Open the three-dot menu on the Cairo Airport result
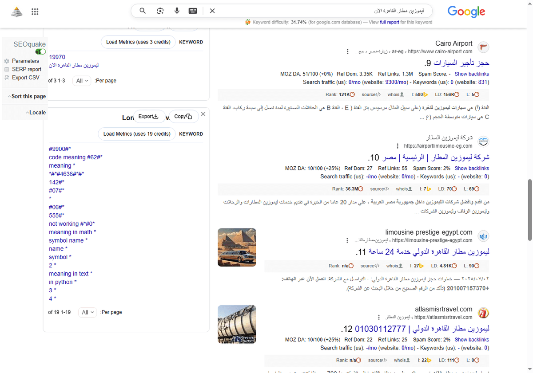 click(347, 51)
